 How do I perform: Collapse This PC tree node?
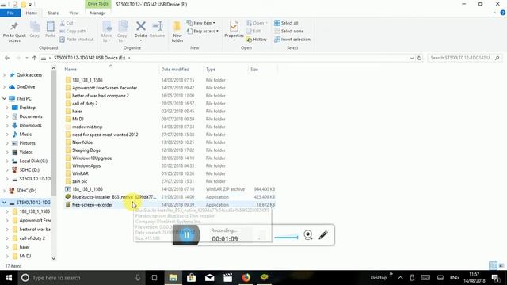(5, 98)
